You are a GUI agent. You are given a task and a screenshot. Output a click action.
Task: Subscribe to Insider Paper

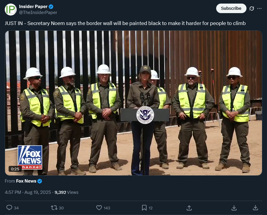tap(231, 8)
